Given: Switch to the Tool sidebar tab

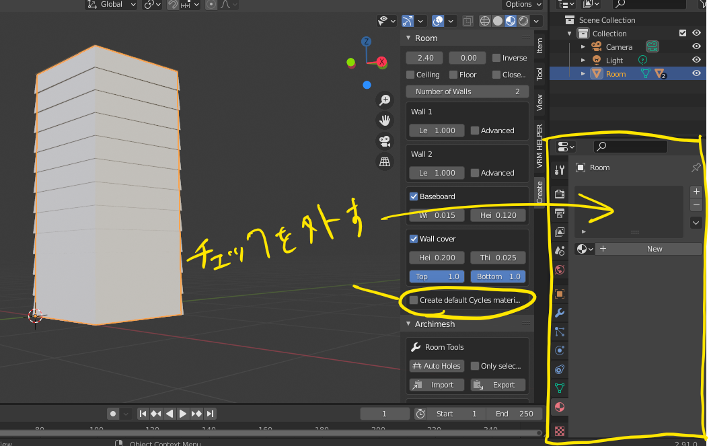Looking at the screenshot, I should [539, 74].
